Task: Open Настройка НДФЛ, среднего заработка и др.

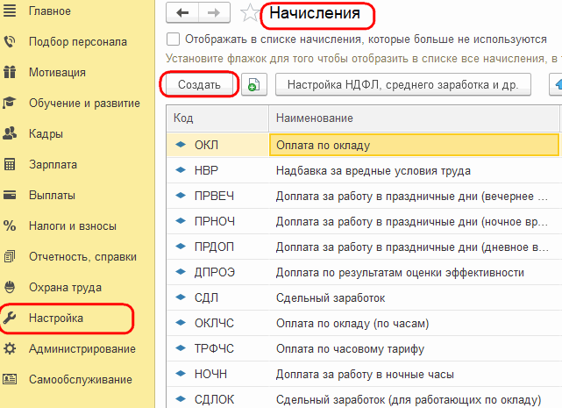Action: [x=402, y=85]
